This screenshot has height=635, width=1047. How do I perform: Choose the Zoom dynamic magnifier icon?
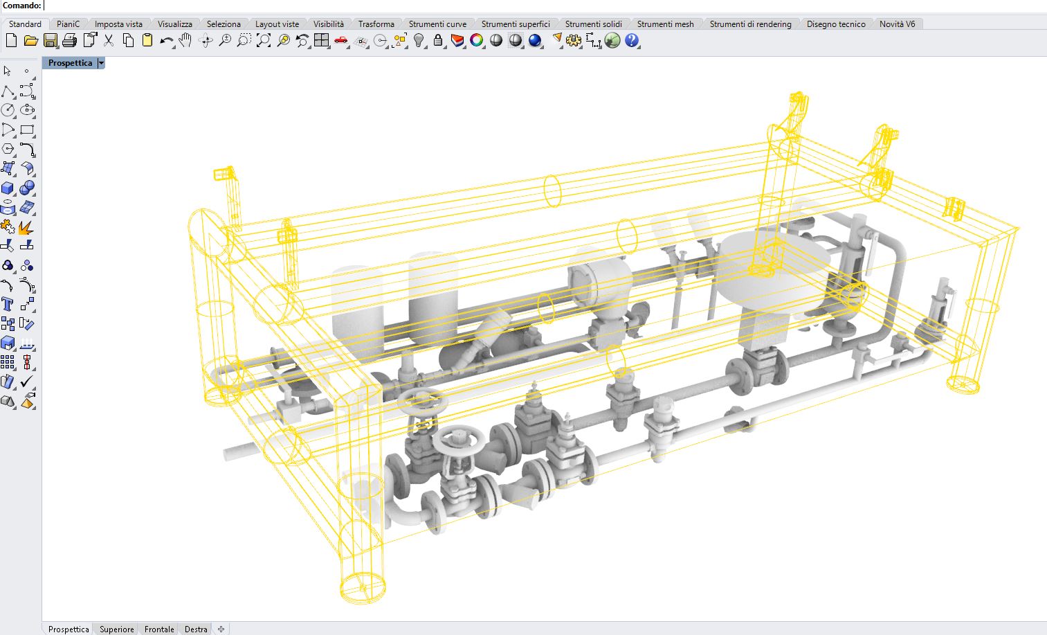click(x=225, y=41)
